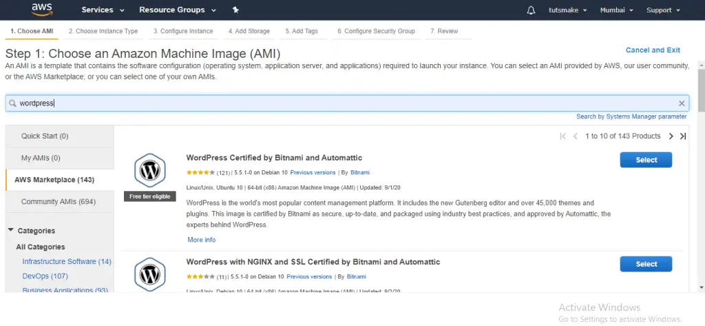
Task: Open Bitnami vendor link in NGINX listing
Action: click(x=357, y=276)
